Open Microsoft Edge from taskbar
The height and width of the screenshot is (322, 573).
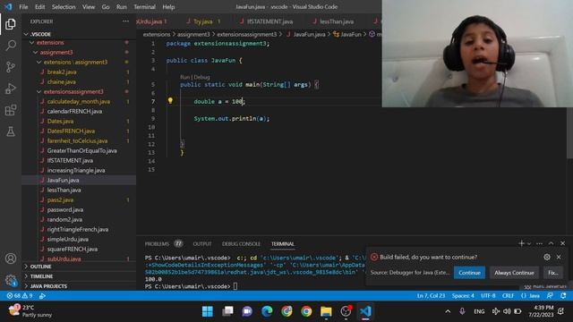pyautogui.click(x=267, y=311)
